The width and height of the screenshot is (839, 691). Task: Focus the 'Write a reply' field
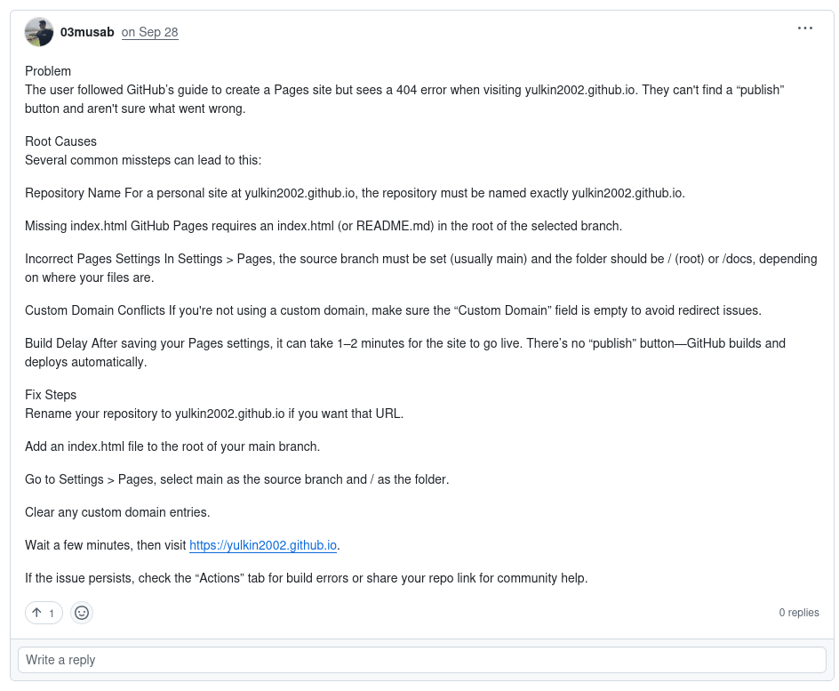coord(421,660)
